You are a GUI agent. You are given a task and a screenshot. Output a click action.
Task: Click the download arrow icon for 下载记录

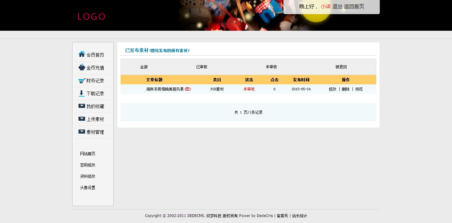click(x=82, y=93)
